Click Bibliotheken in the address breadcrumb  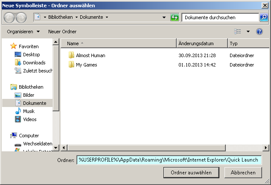[x=60, y=17]
